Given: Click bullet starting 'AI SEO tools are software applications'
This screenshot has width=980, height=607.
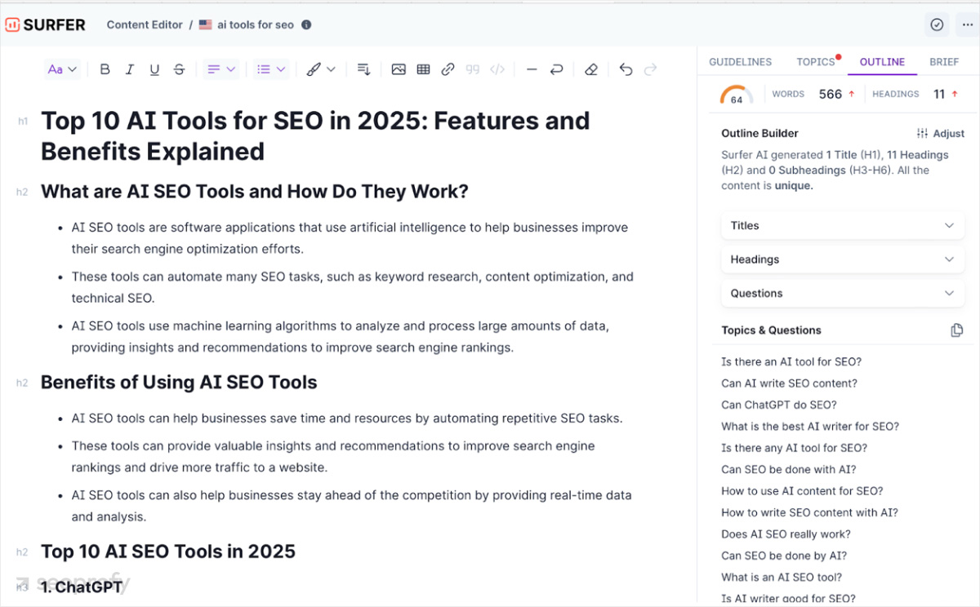Looking at the screenshot, I should click(350, 238).
